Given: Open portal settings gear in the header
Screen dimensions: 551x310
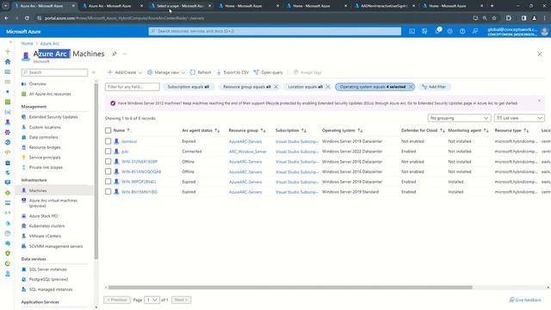Looking at the screenshot, I should point(449,31).
